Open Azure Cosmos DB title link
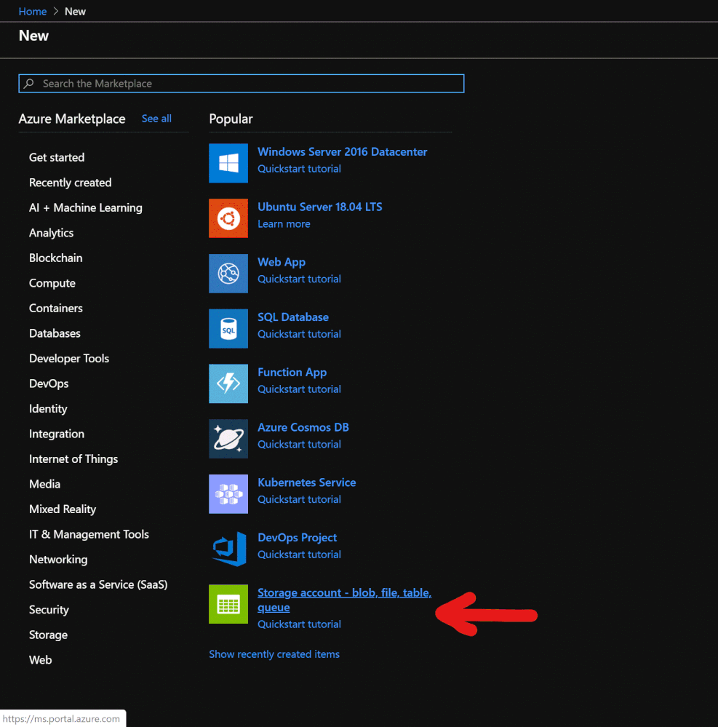This screenshot has height=727, width=718. [303, 427]
